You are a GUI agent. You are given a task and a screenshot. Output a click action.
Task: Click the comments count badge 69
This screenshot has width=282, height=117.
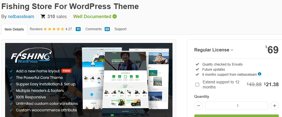point(107,29)
